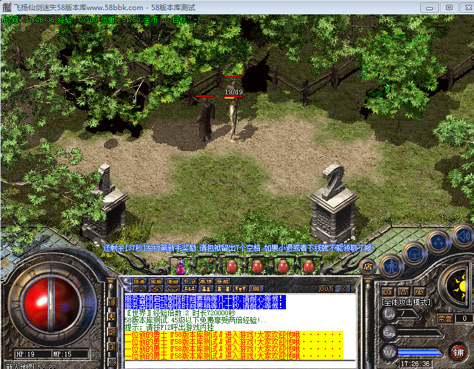
Task: Click the HP:19 readout
Action: pyautogui.click(x=26, y=354)
